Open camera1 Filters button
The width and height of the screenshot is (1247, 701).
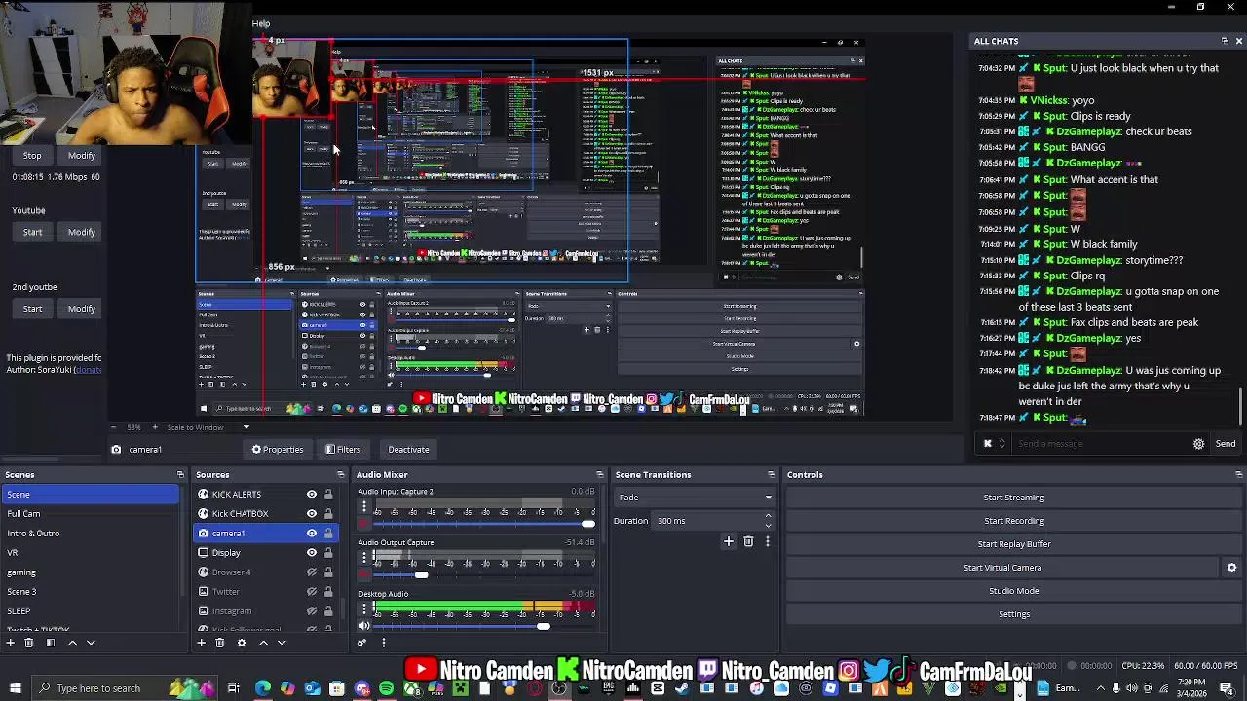pyautogui.click(x=343, y=450)
